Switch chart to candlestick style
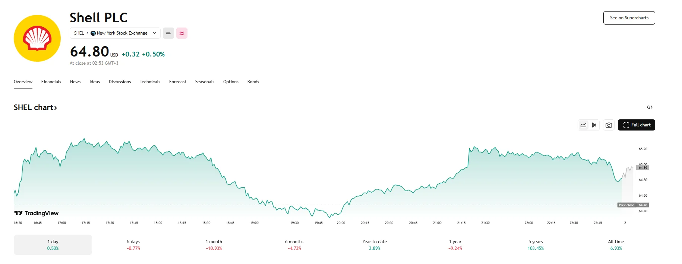Viewport: 682px width, 264px height. click(x=594, y=125)
